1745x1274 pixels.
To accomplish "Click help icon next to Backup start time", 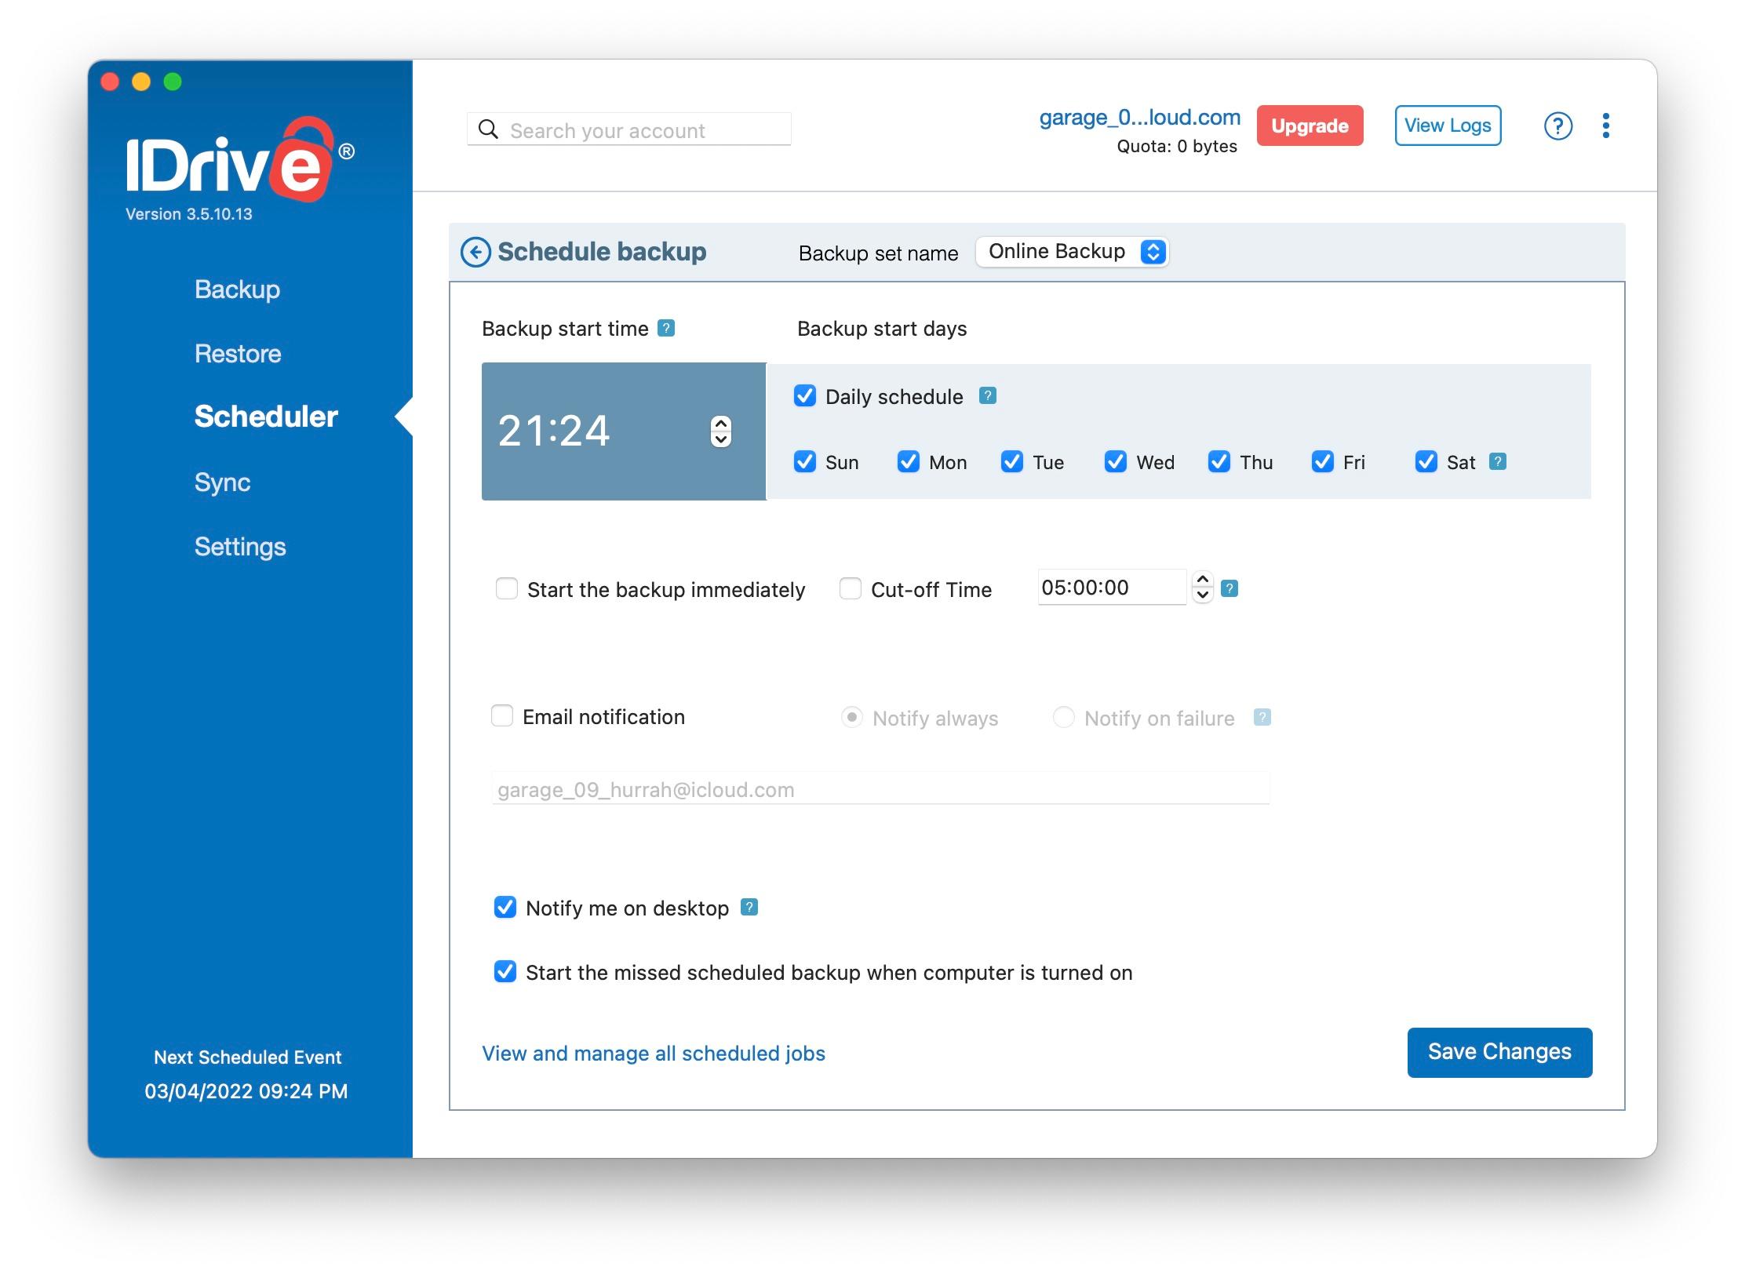I will pyautogui.click(x=666, y=328).
